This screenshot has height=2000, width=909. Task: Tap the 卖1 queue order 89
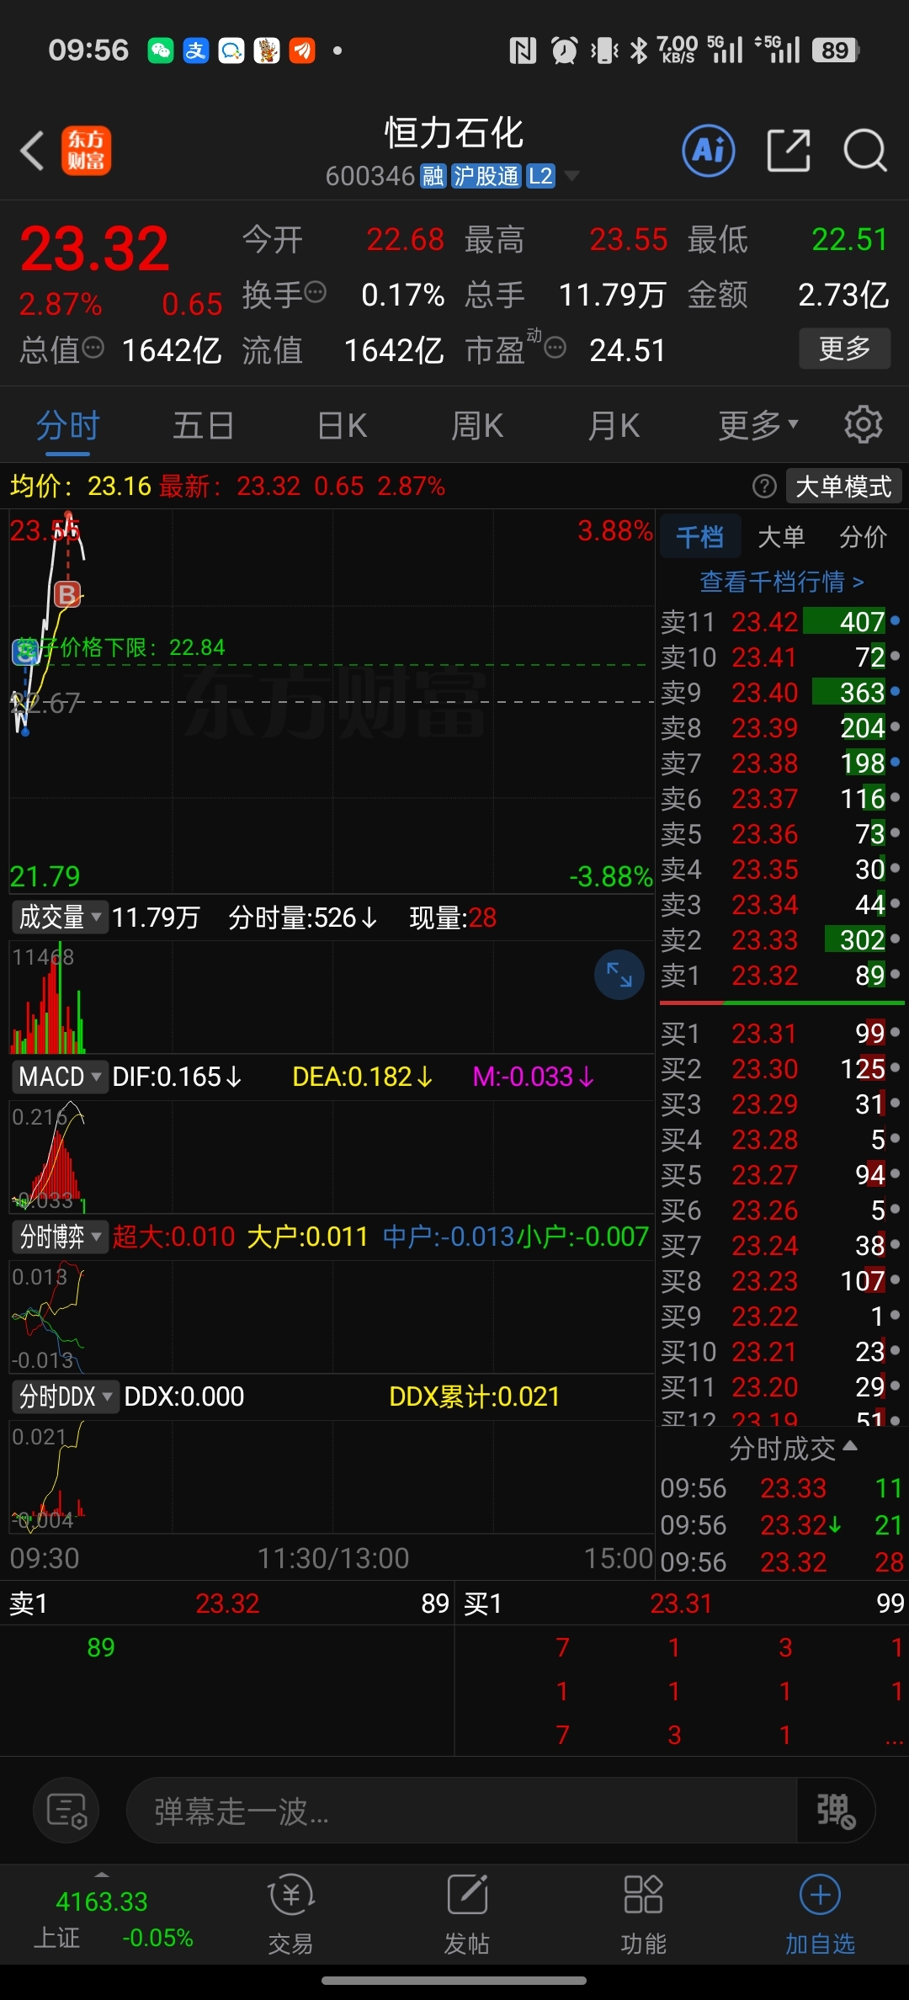101,1647
